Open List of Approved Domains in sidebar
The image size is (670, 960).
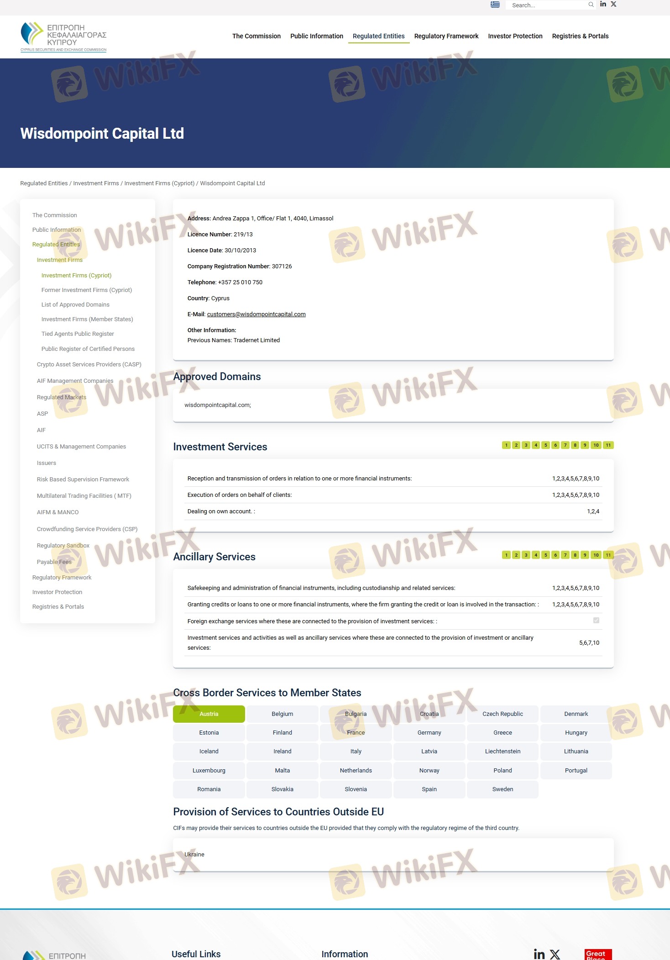[75, 305]
